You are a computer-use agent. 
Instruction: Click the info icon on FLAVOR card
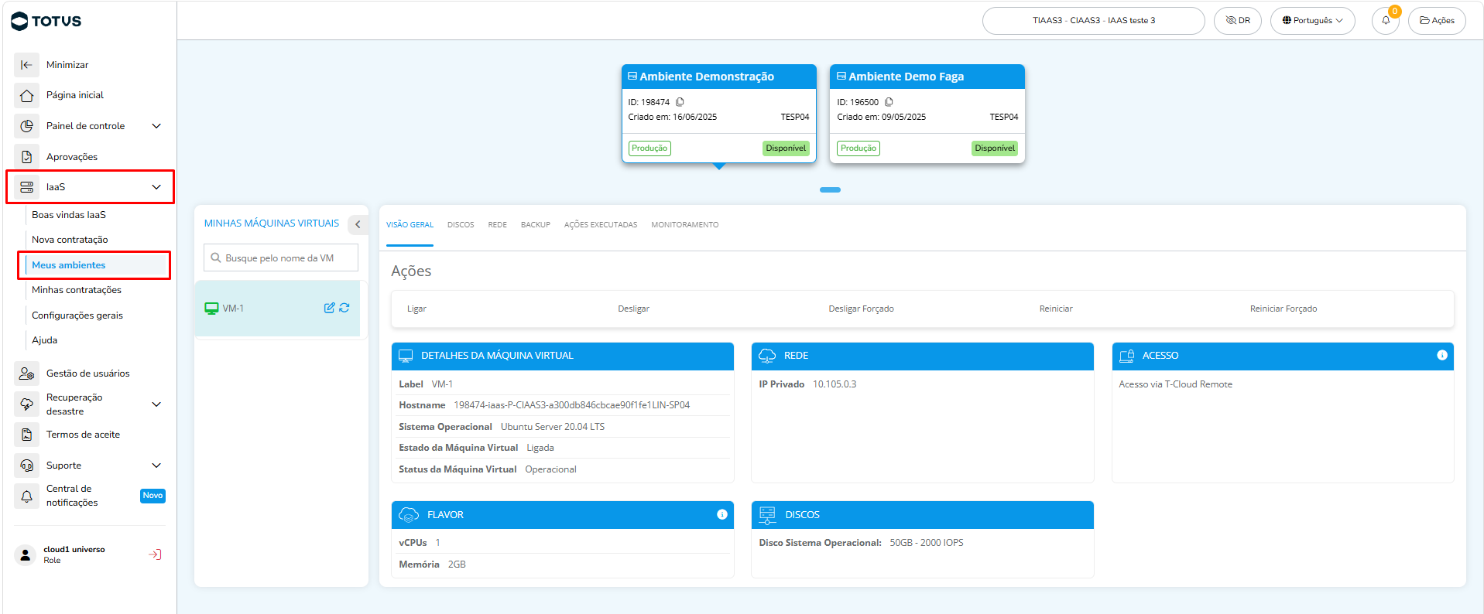pyautogui.click(x=722, y=515)
